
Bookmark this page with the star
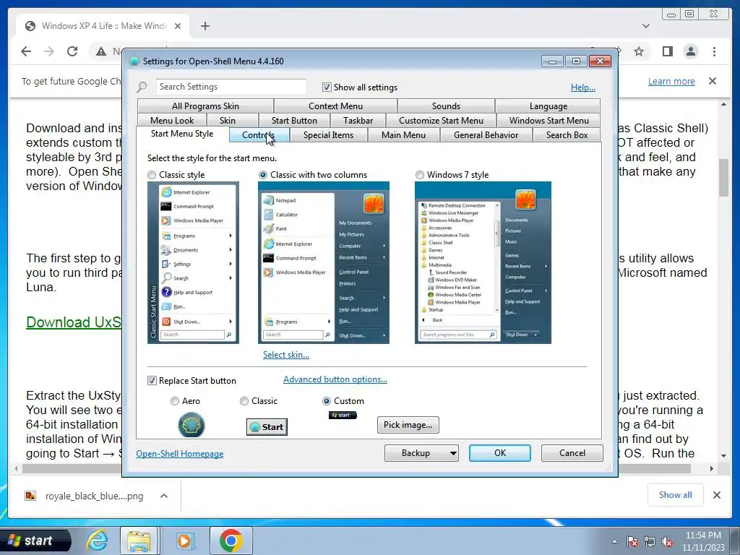pos(639,51)
